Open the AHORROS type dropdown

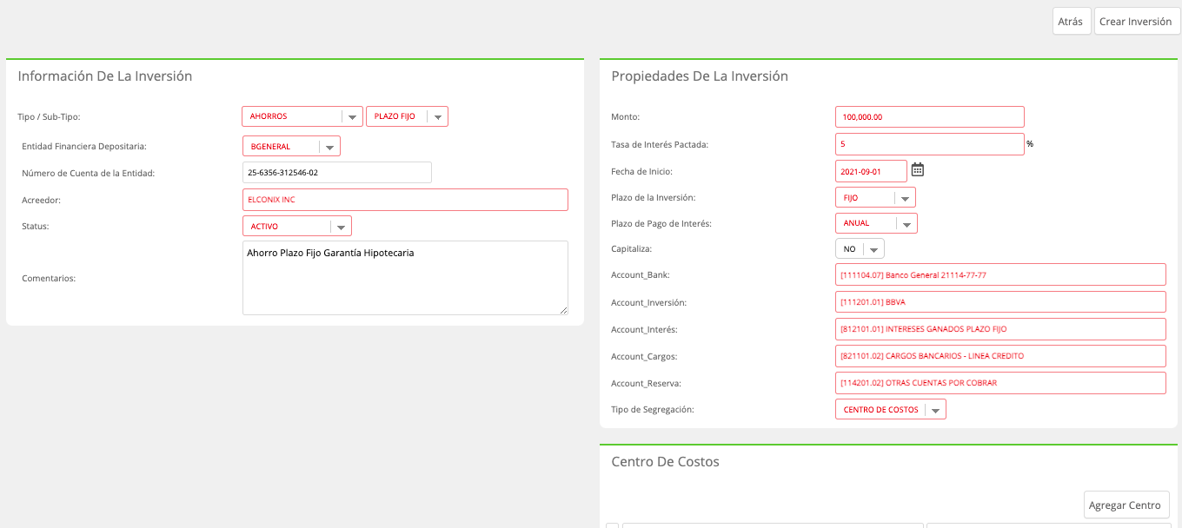click(302, 116)
